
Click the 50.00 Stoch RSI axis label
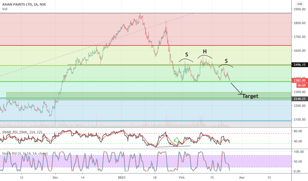[x=298, y=162]
